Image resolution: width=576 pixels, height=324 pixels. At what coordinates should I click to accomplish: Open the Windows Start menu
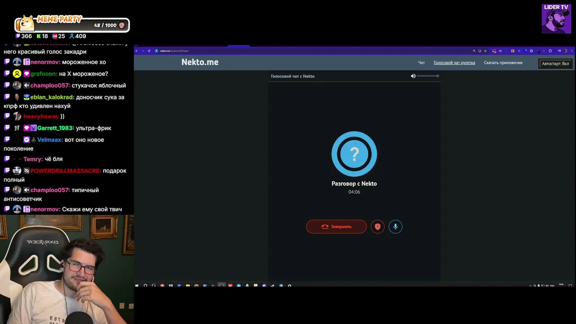pyautogui.click(x=137, y=286)
